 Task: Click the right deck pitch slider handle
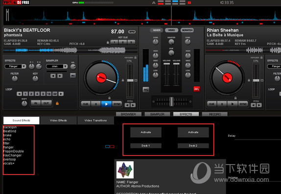tap(256, 80)
